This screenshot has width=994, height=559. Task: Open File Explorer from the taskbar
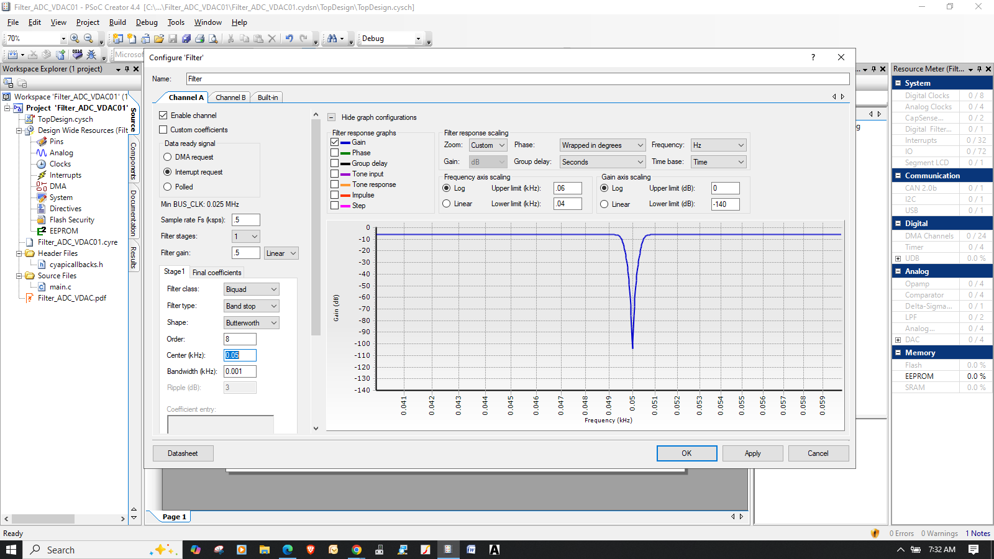(265, 550)
